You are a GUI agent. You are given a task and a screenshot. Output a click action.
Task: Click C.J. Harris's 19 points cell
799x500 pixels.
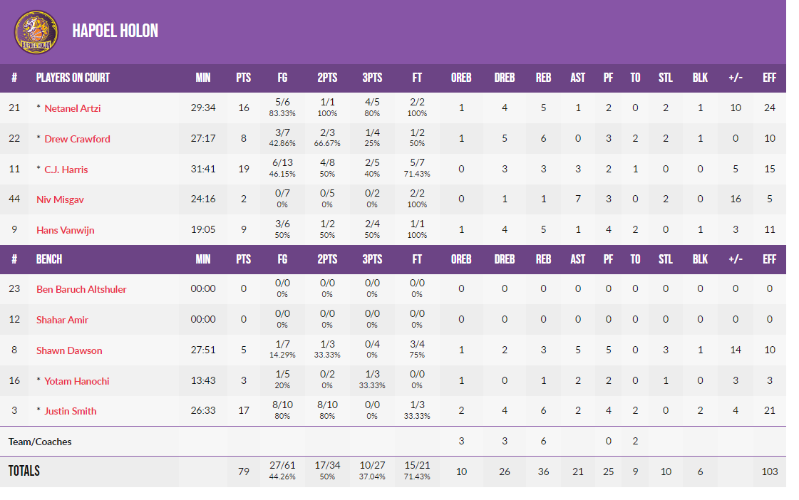(x=244, y=169)
